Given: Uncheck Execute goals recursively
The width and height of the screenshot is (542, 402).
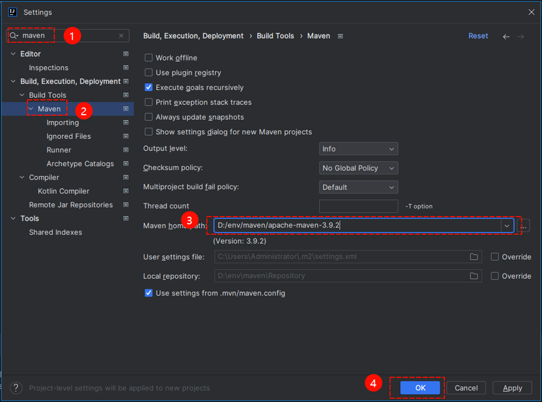Looking at the screenshot, I should [149, 88].
